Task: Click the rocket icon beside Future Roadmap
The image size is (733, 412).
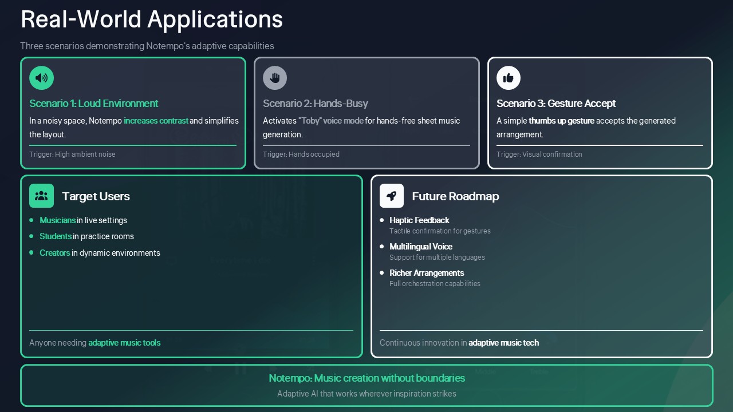Action: 392,196
